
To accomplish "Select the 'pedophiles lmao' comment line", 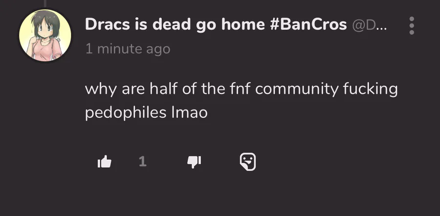I will pos(146,113).
